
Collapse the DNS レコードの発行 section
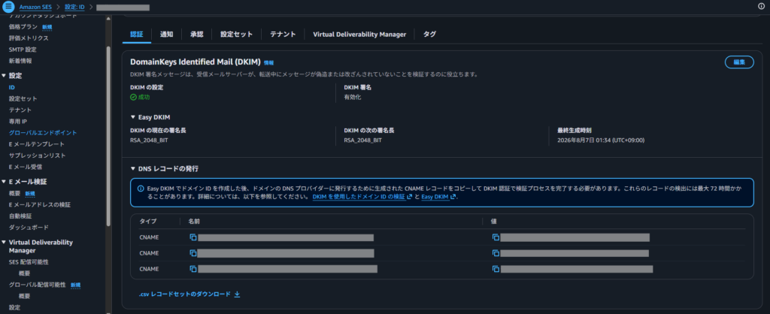132,169
